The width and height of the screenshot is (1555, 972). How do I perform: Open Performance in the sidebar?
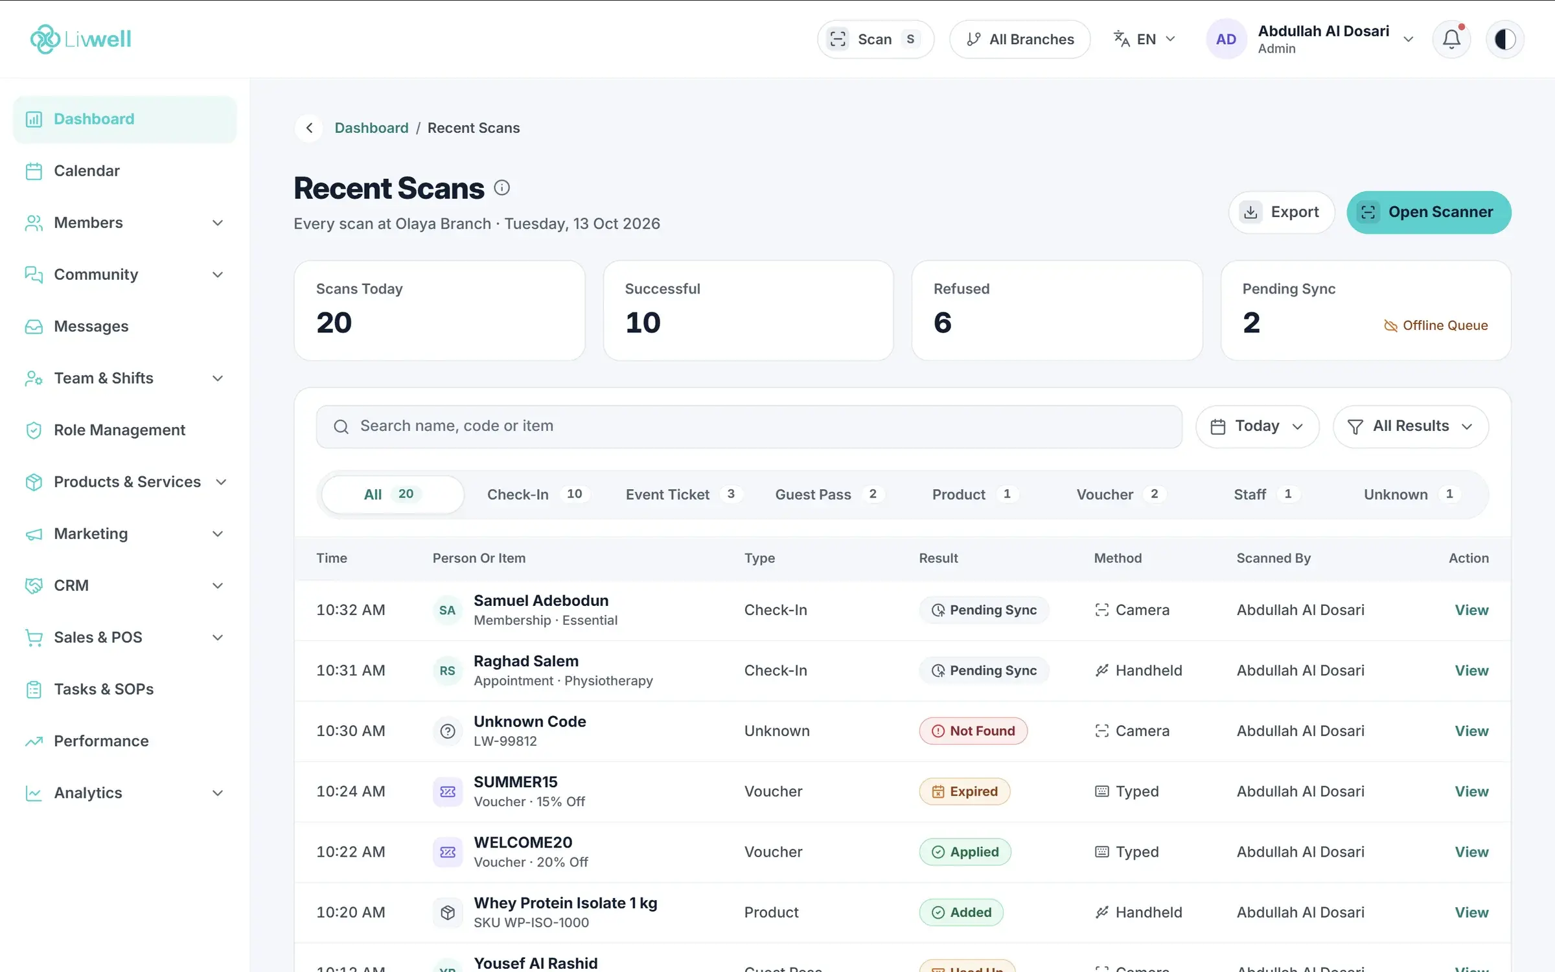[124, 741]
